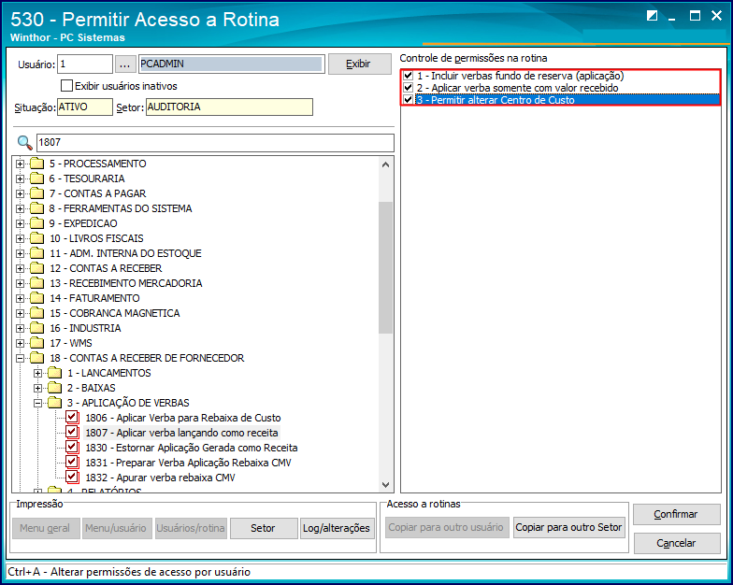Toggle access checkbox for routine 1807

pos(72,432)
